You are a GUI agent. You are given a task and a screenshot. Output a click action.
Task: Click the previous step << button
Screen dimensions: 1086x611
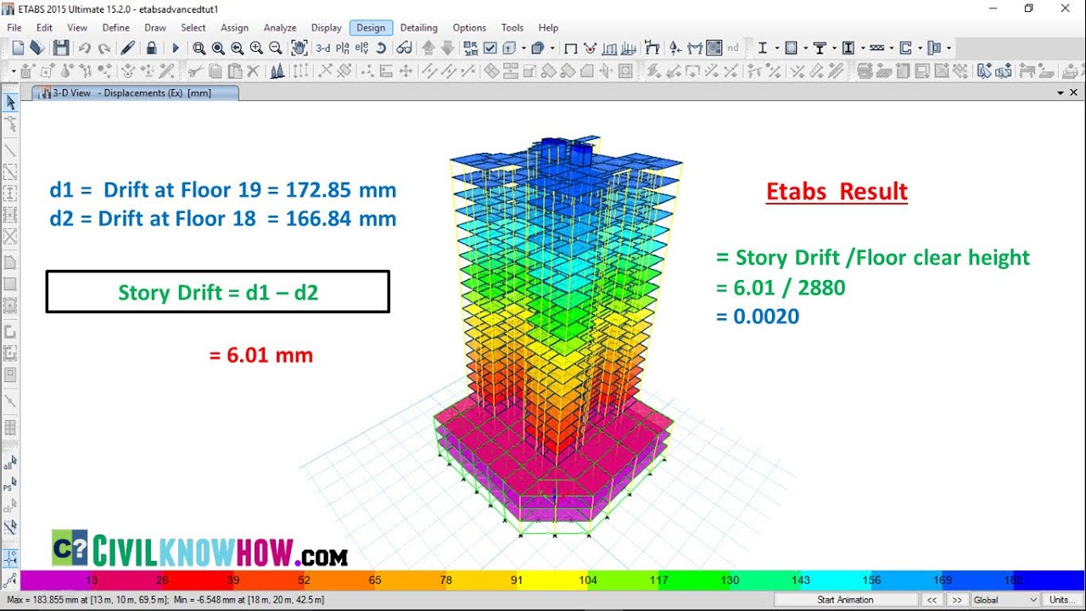pyautogui.click(x=932, y=600)
